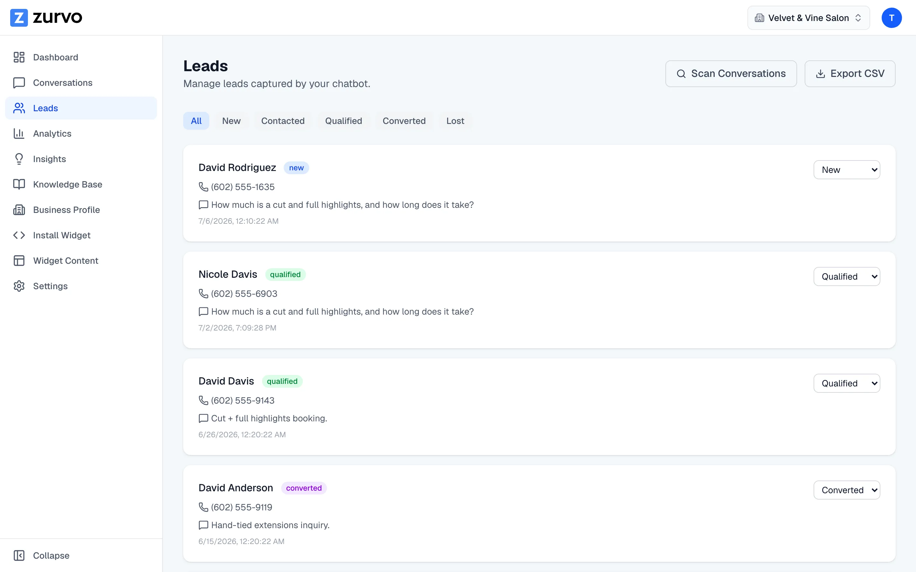Click the Knowledge Base book icon
Screen dimensions: 916x572
[x=19, y=184]
